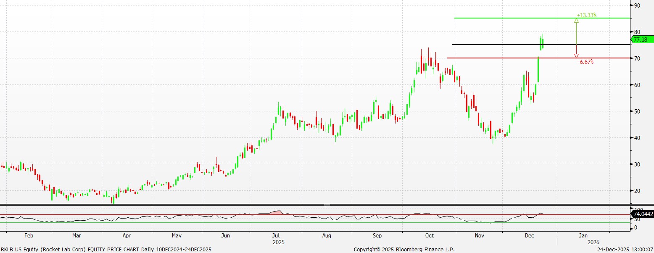This screenshot has height=253, width=654.
Task: Select the green horizontal target line
Action: [x=542, y=18]
